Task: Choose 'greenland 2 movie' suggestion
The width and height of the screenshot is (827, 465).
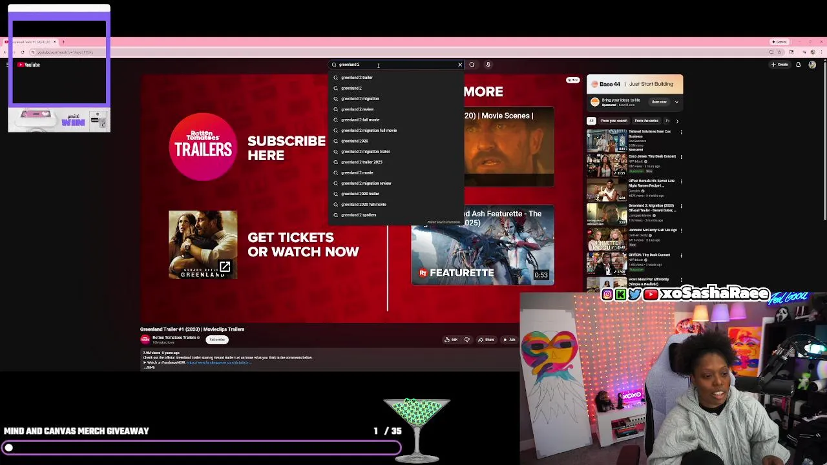Action: pos(396,172)
